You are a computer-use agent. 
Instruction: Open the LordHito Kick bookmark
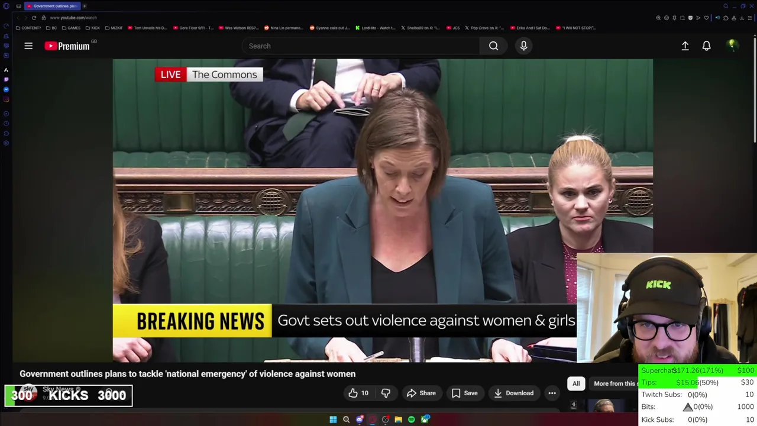376,28
